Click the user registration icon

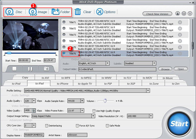(x=178, y=13)
